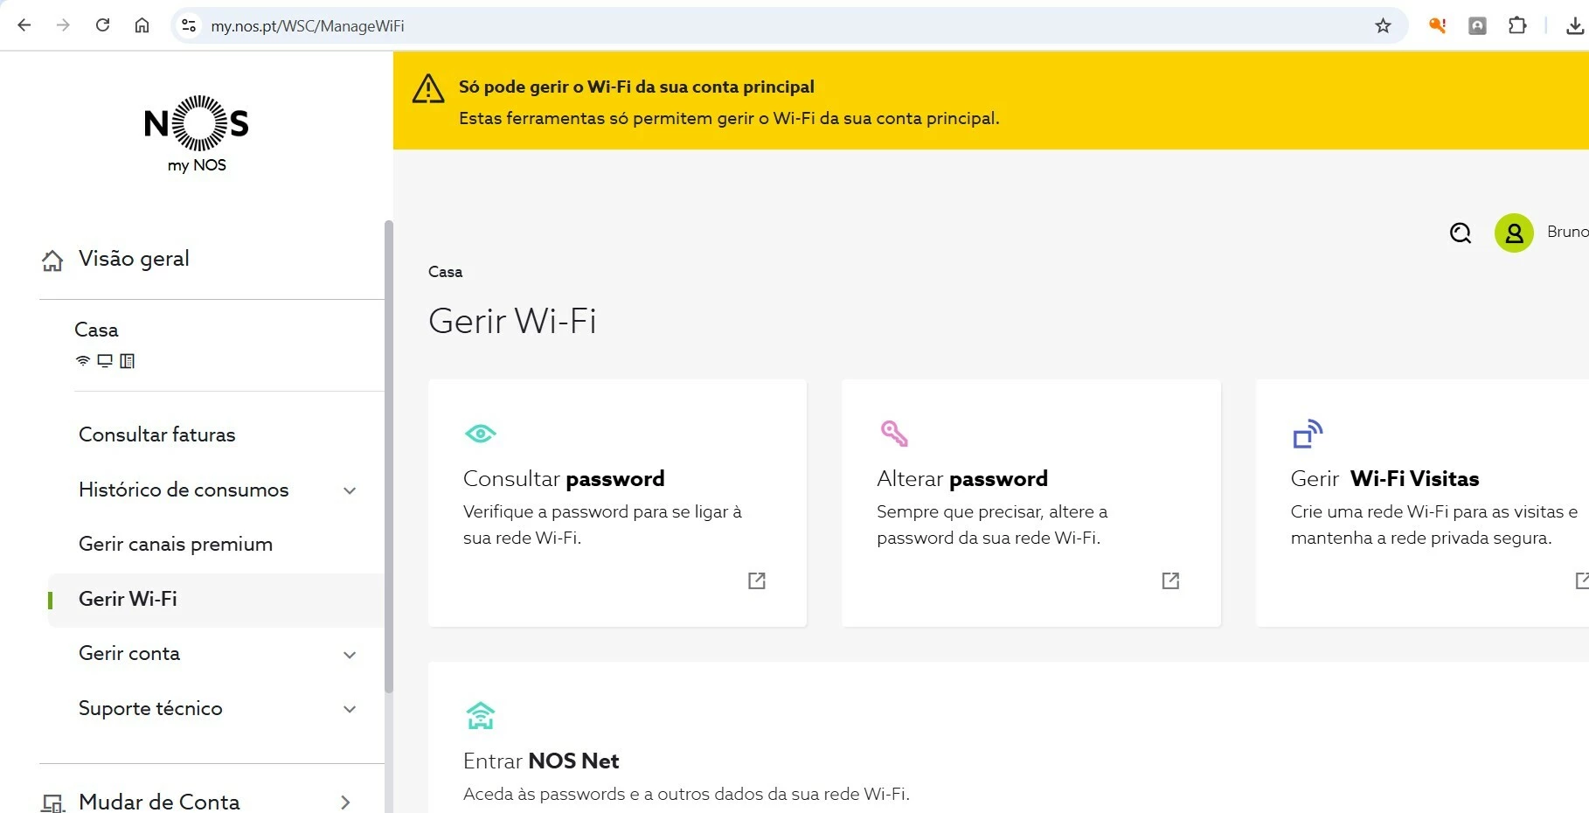Open browser extensions puzzle icon
The width and height of the screenshot is (1589, 813).
(1517, 26)
